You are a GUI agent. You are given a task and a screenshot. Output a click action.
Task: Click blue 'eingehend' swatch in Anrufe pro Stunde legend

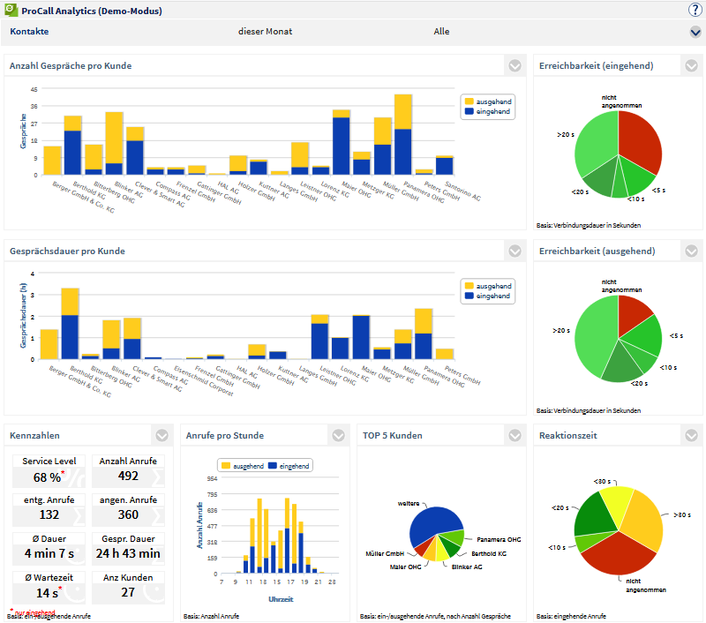coord(272,466)
